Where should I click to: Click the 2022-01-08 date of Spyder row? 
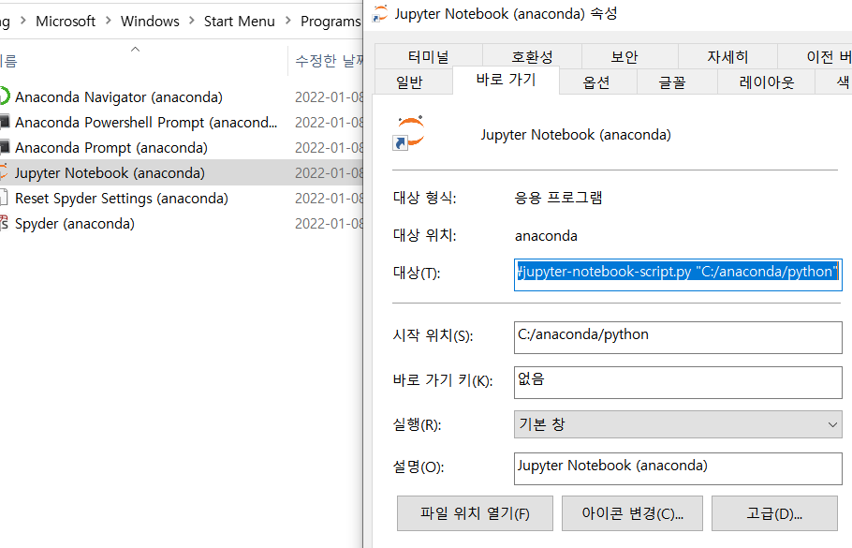click(329, 224)
